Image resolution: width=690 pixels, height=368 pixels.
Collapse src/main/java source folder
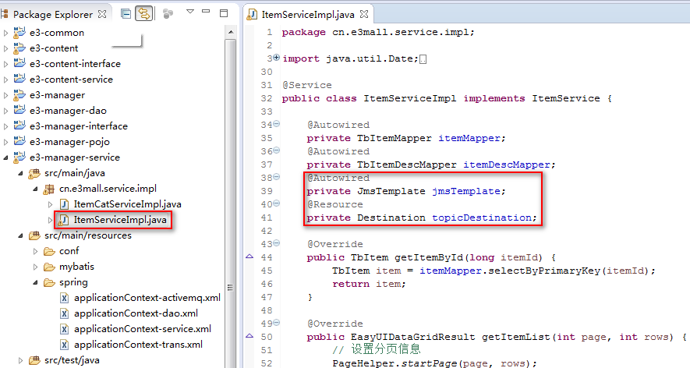tap(21, 173)
